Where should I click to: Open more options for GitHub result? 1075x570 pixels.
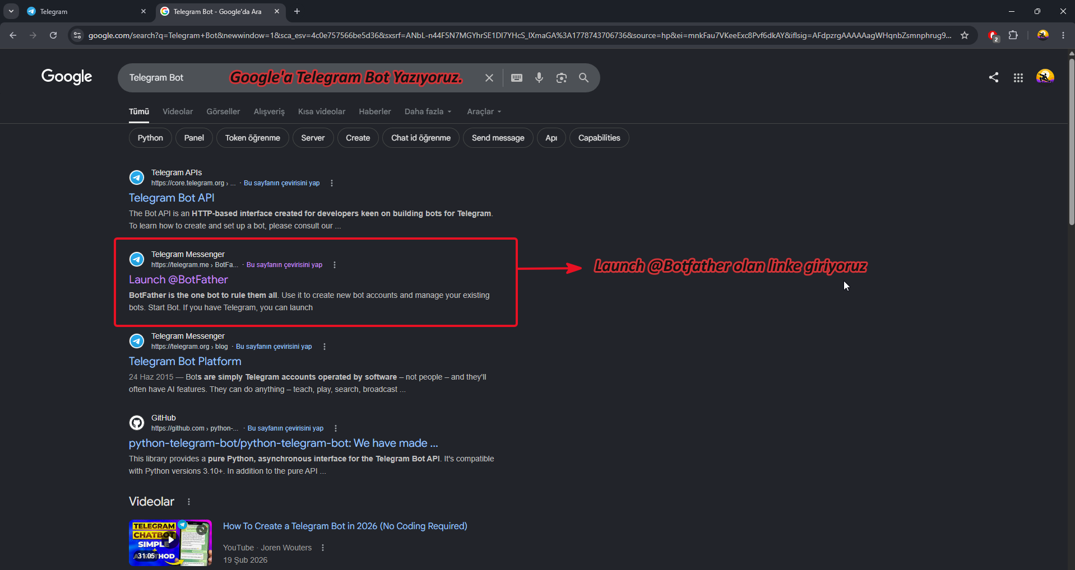pyautogui.click(x=336, y=428)
